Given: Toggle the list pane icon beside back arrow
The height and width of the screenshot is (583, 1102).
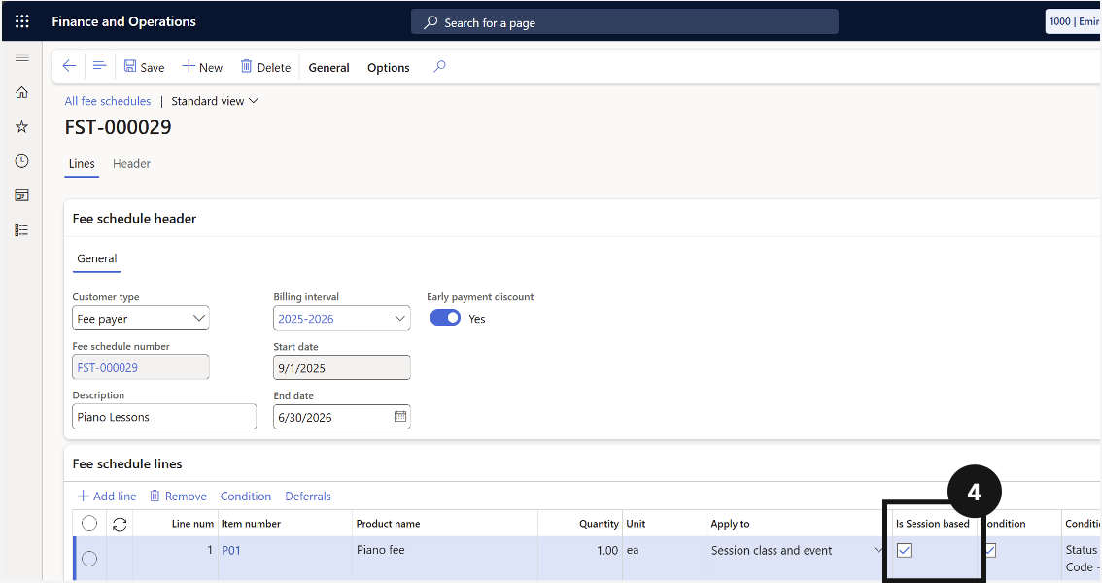Looking at the screenshot, I should 99,66.
